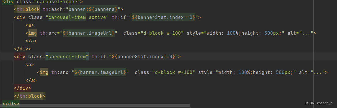Click the ${bannerStat.index==0} condition
The height and width of the screenshot is (108, 337).
tap(164, 17)
